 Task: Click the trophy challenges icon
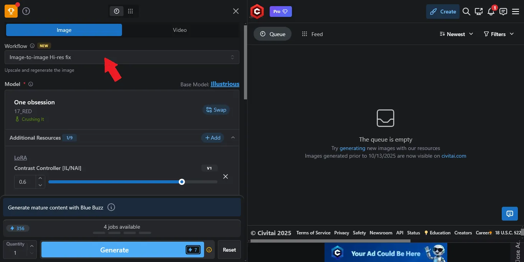(11, 11)
